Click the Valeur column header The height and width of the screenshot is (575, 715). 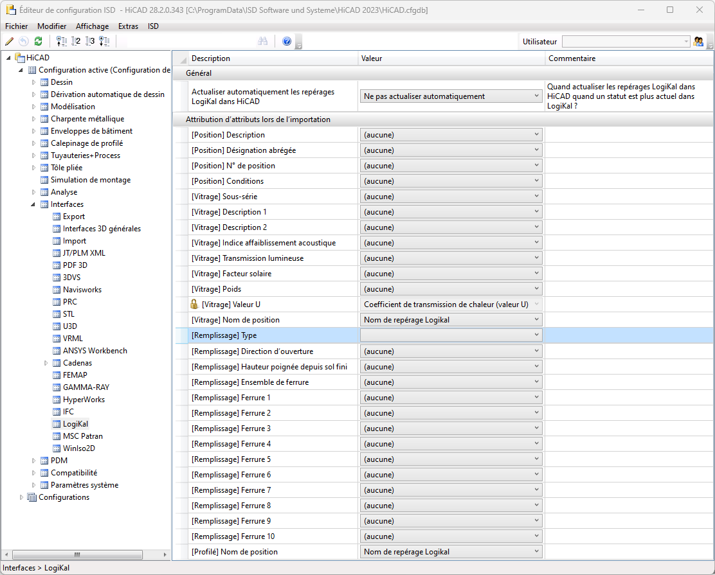click(x=452, y=58)
